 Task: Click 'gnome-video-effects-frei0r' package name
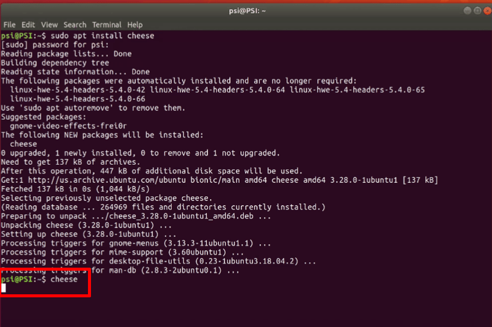[69, 126]
